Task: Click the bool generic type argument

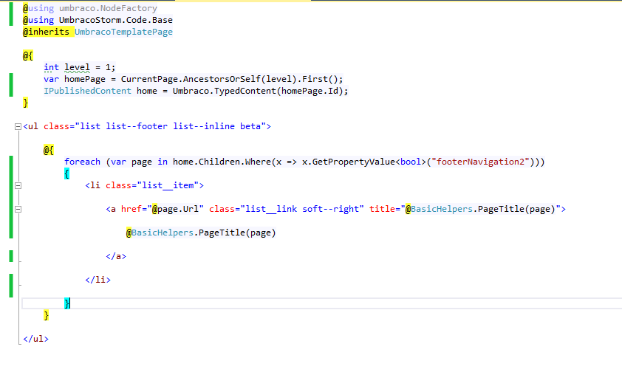Action: [x=411, y=162]
